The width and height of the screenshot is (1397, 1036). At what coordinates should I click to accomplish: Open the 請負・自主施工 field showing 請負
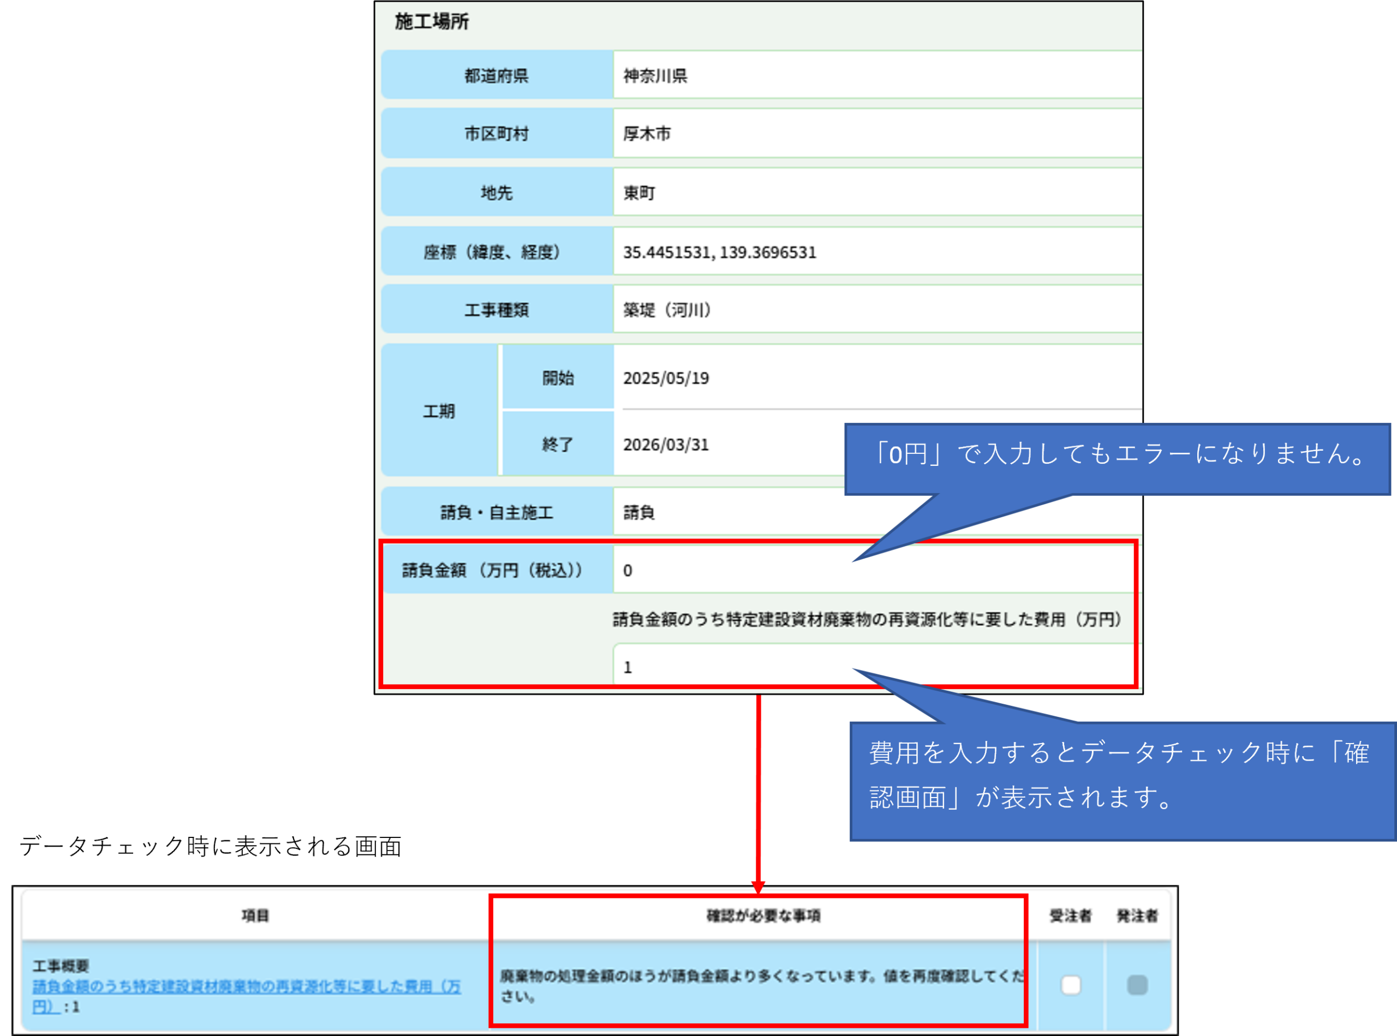click(721, 512)
